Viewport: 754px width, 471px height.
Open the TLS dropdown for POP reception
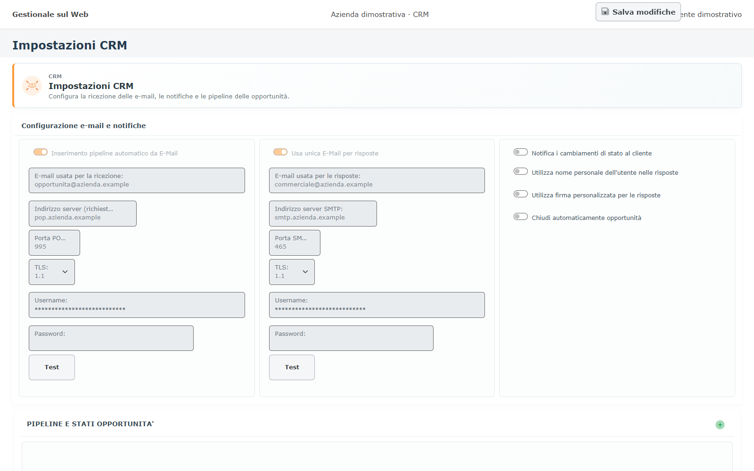click(52, 272)
